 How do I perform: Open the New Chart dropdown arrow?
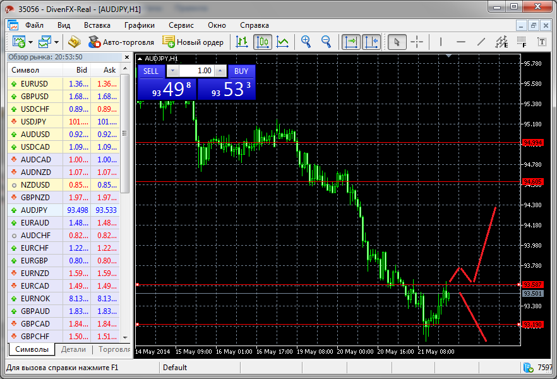pos(30,42)
